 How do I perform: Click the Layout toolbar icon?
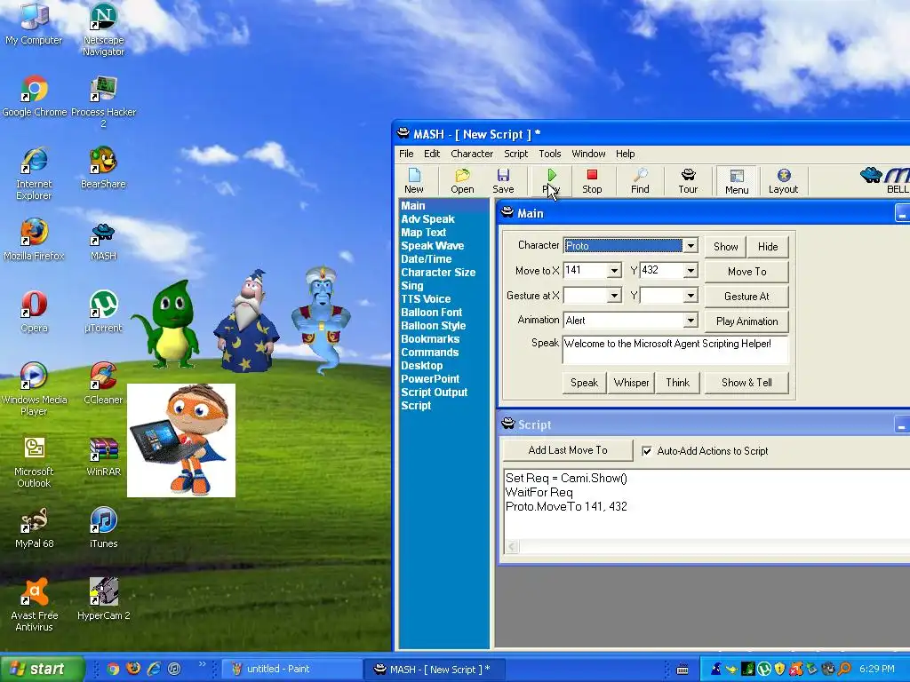point(783,180)
